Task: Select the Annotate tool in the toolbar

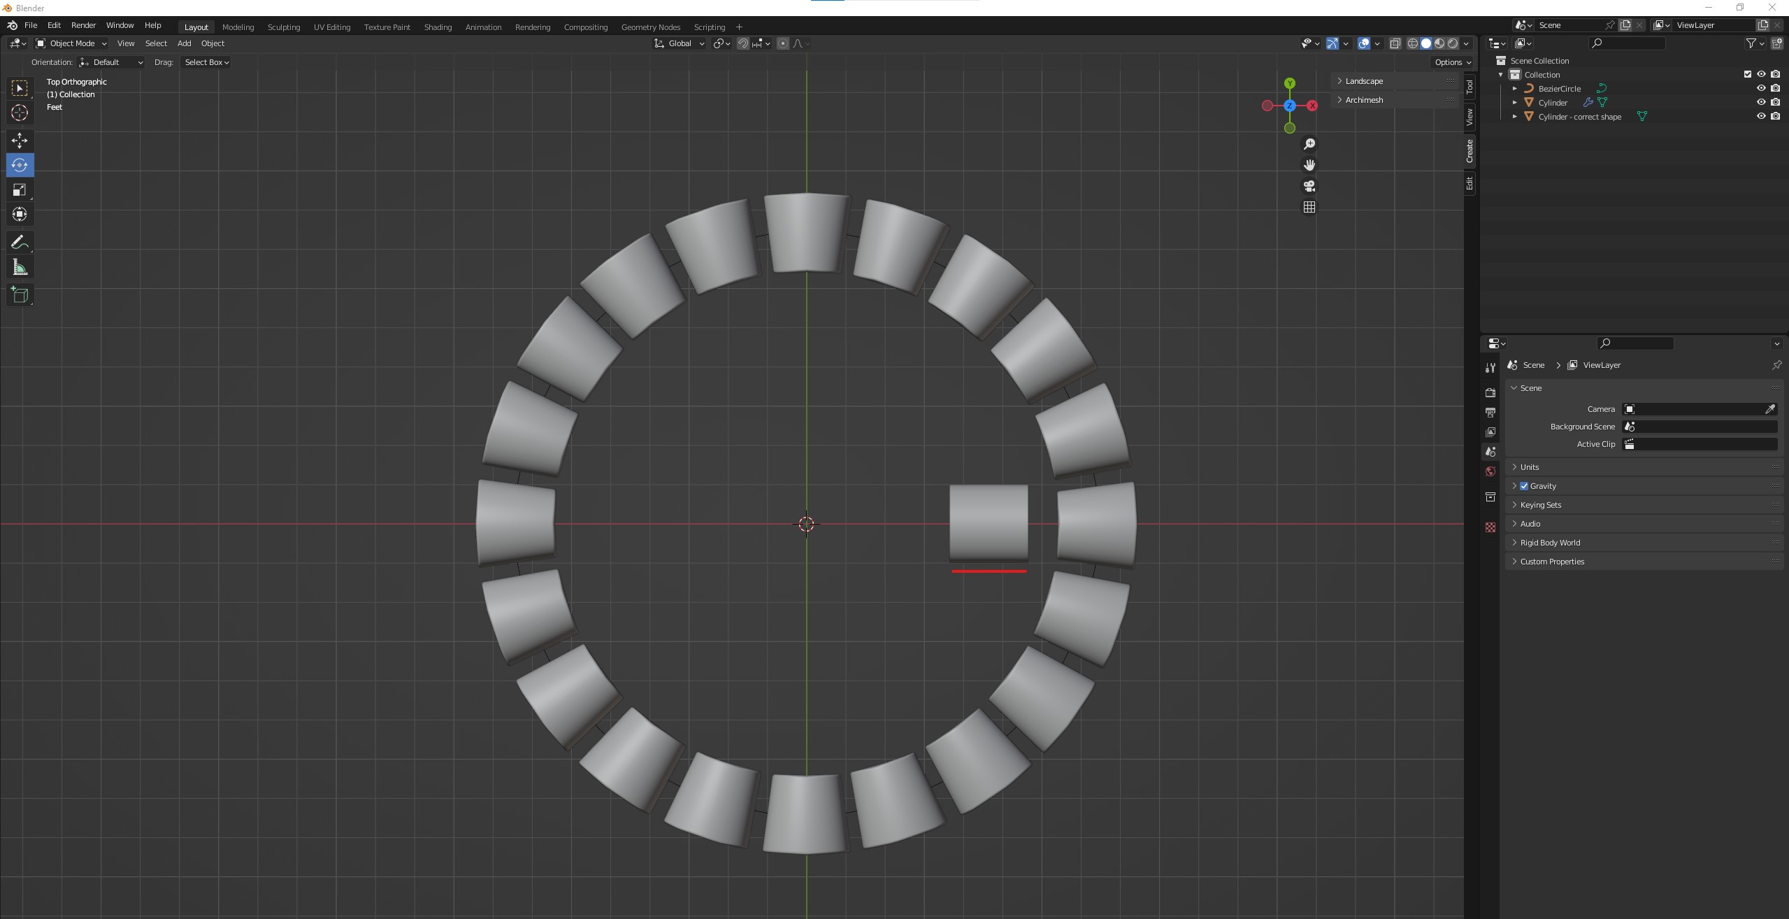Action: click(20, 242)
